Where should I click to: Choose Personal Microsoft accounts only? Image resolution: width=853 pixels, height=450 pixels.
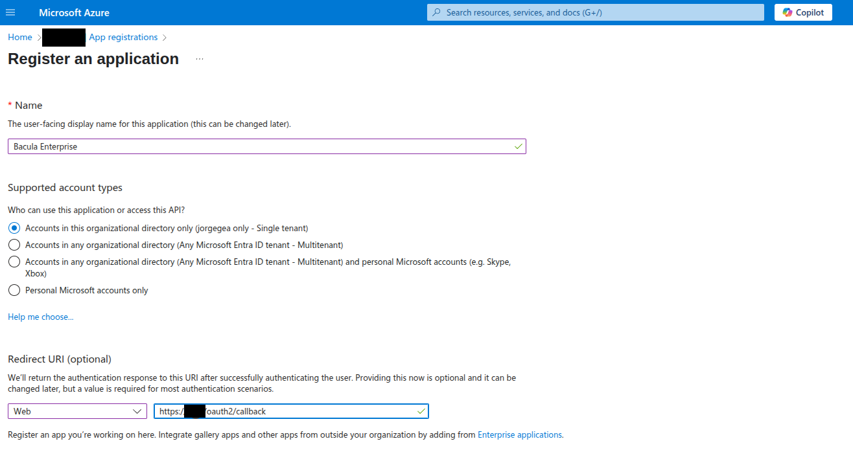point(14,290)
